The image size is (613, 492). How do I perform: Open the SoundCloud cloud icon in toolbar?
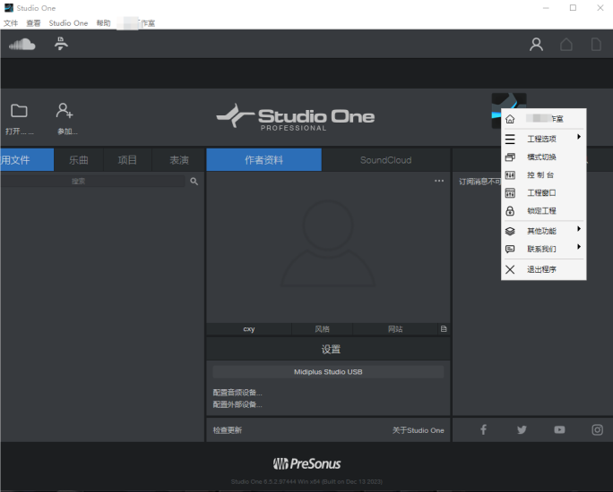pos(22,44)
